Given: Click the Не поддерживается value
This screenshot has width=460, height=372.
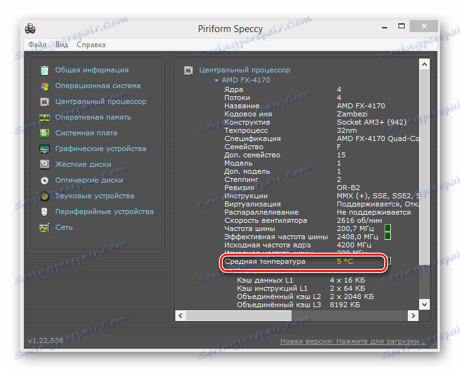Looking at the screenshot, I should pos(373,213).
